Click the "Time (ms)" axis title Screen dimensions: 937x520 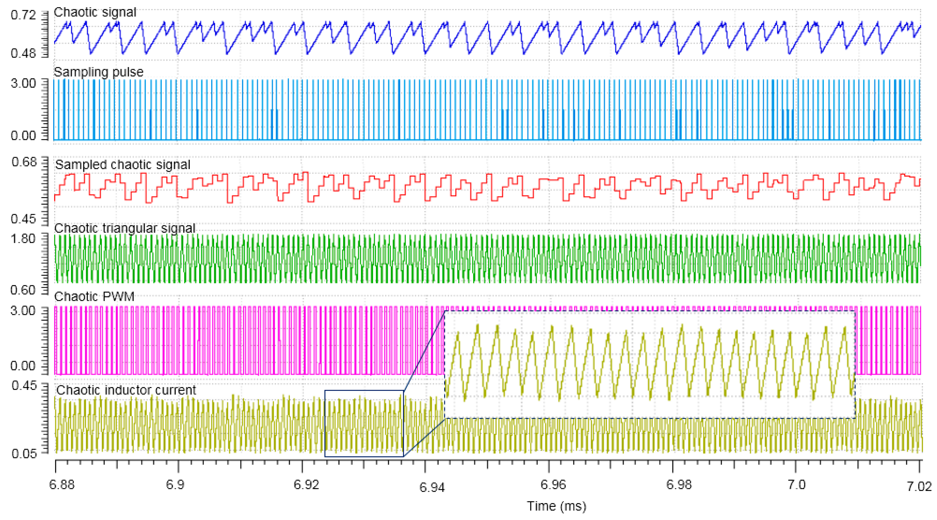coord(557,506)
